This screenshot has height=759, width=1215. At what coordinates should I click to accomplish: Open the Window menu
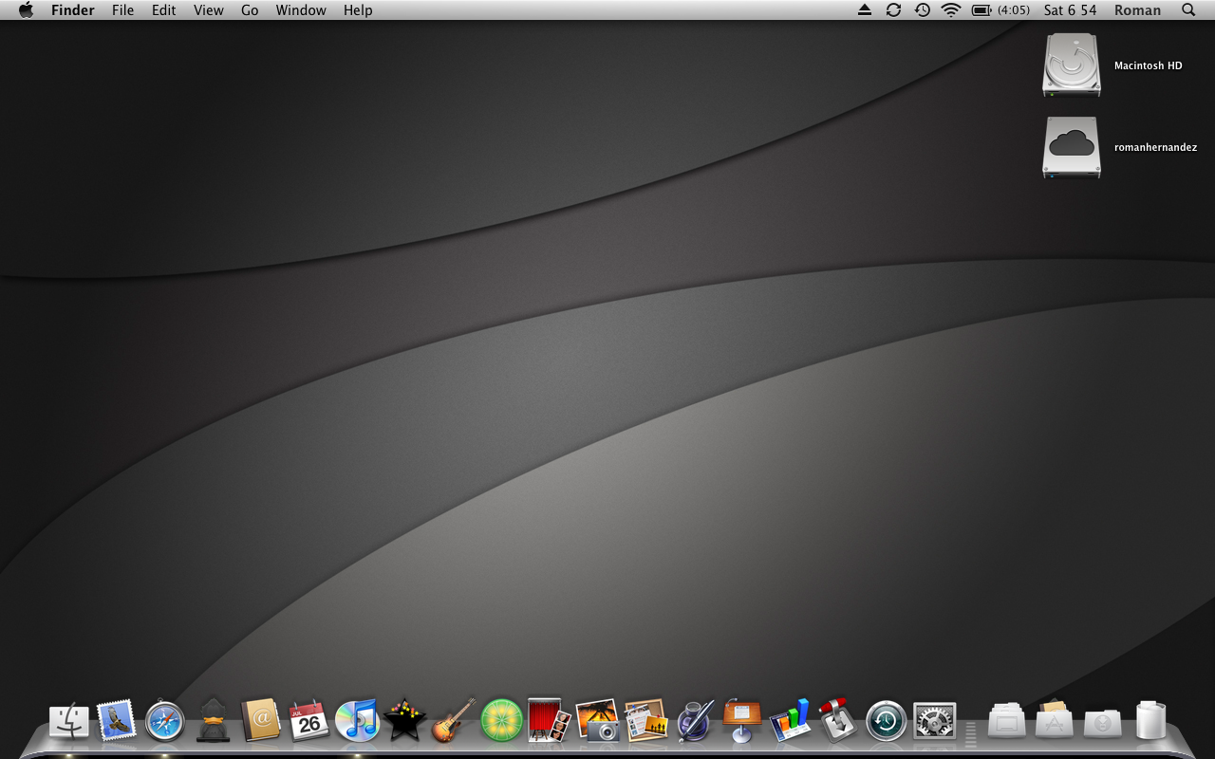click(301, 10)
